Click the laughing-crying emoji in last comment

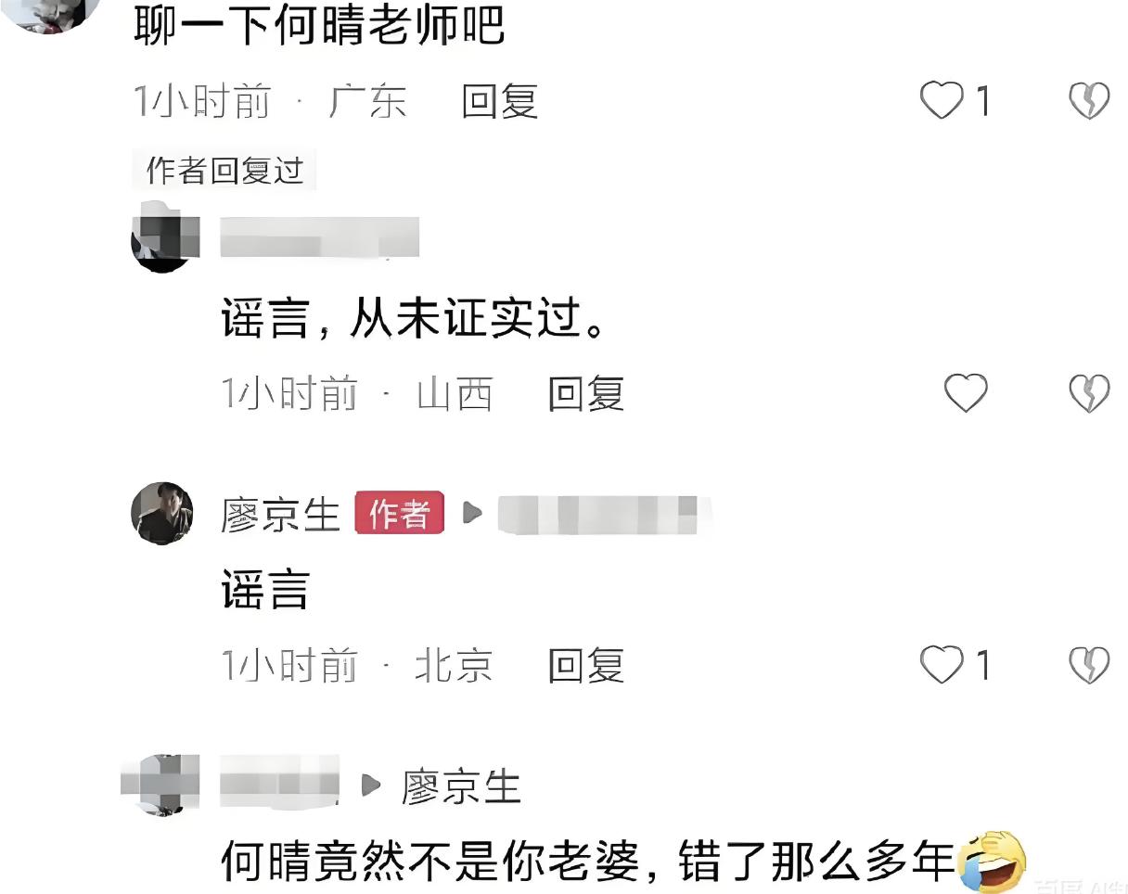[x=991, y=862]
